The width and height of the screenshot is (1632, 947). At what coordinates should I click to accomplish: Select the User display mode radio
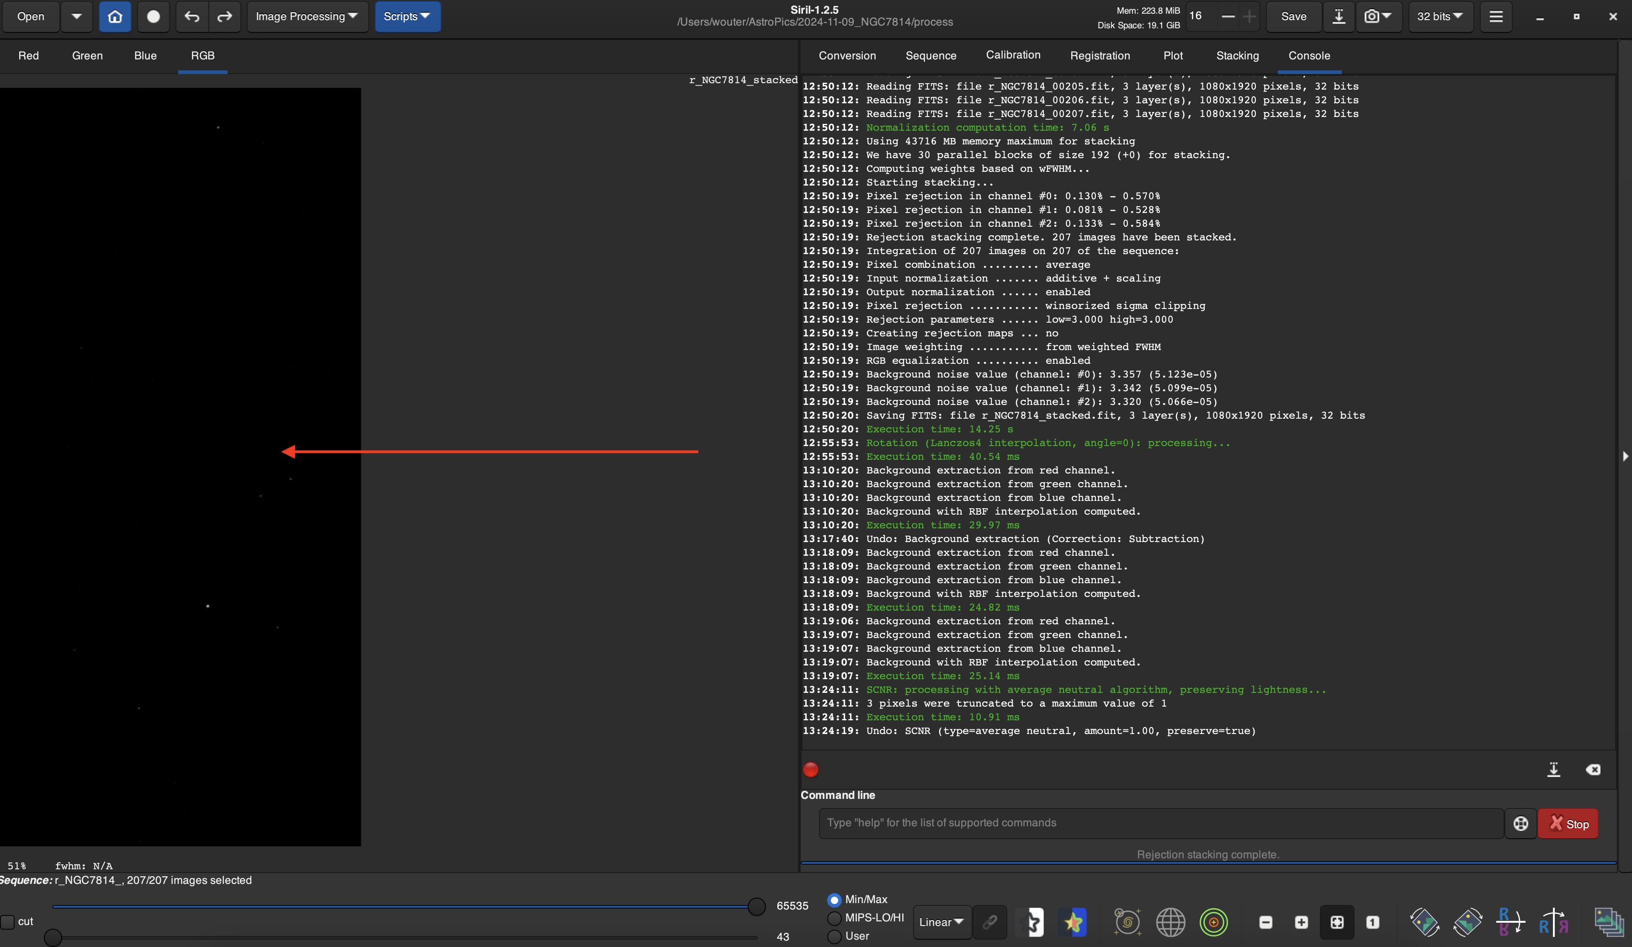[834, 936]
